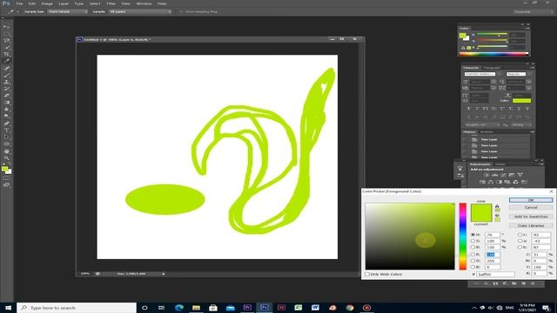Image resolution: width=557 pixels, height=313 pixels.
Task: Add a Vibrance adjustment
Action: [520, 176]
